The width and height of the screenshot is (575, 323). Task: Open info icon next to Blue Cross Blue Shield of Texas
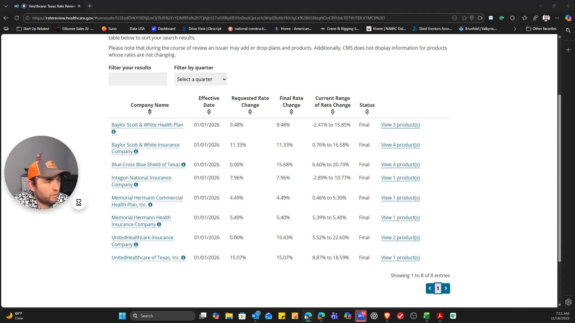[x=183, y=164]
